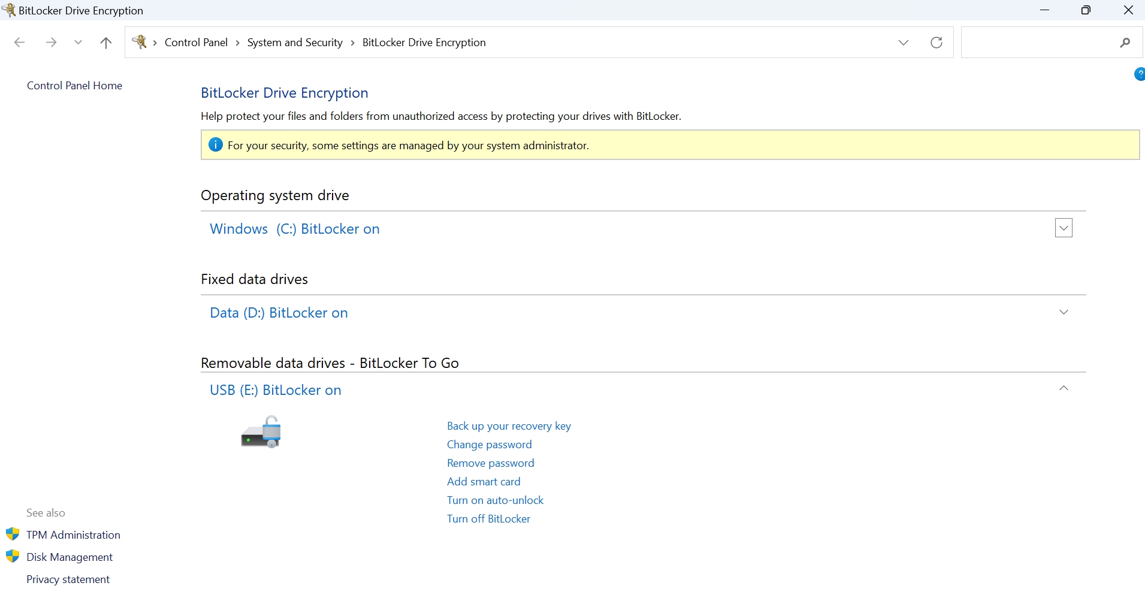
Task: Click Turn on auto-unlock link
Action: pyautogui.click(x=495, y=500)
